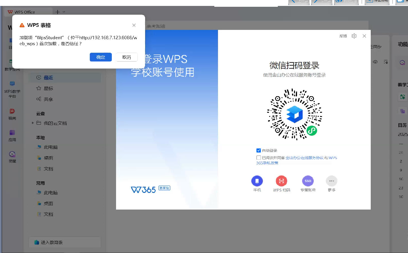Open 反馈 feedback in the login panel

tap(343, 36)
